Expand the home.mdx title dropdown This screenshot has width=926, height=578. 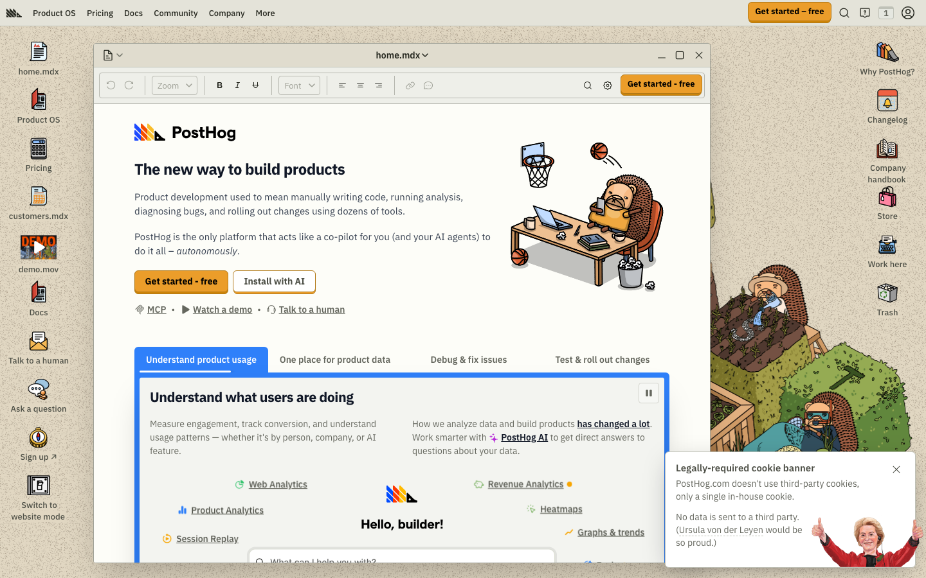point(402,55)
